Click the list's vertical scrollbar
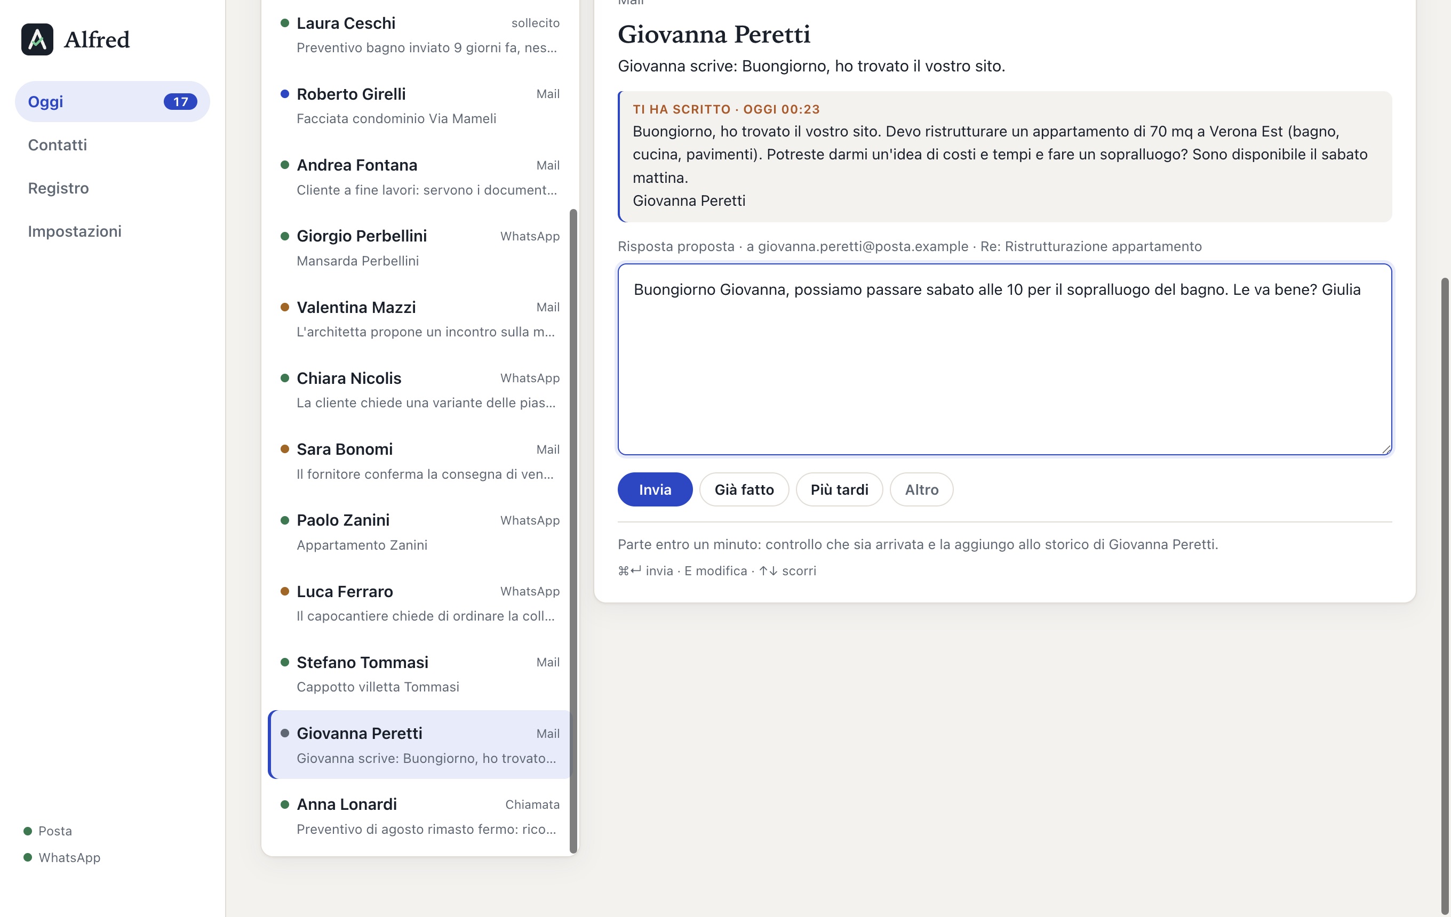The height and width of the screenshot is (917, 1451). point(573,530)
